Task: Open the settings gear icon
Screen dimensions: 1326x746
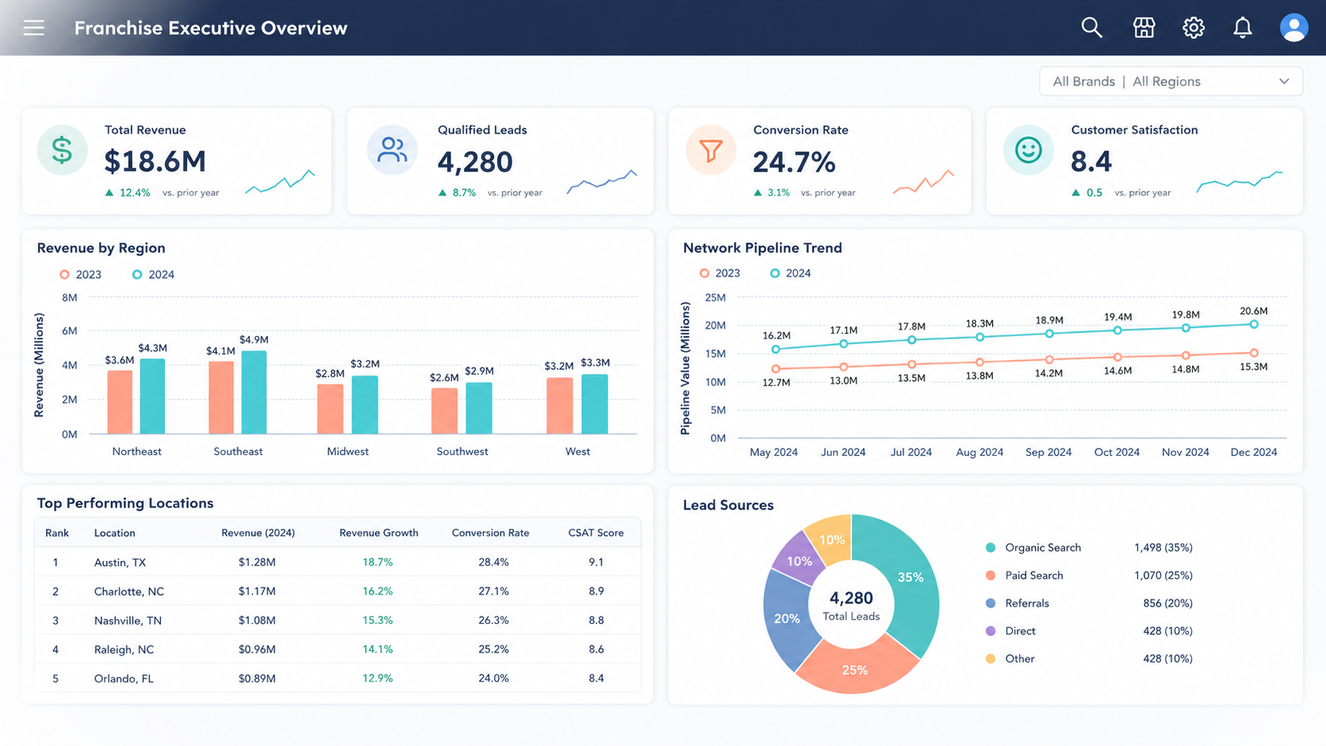Action: coord(1194,28)
